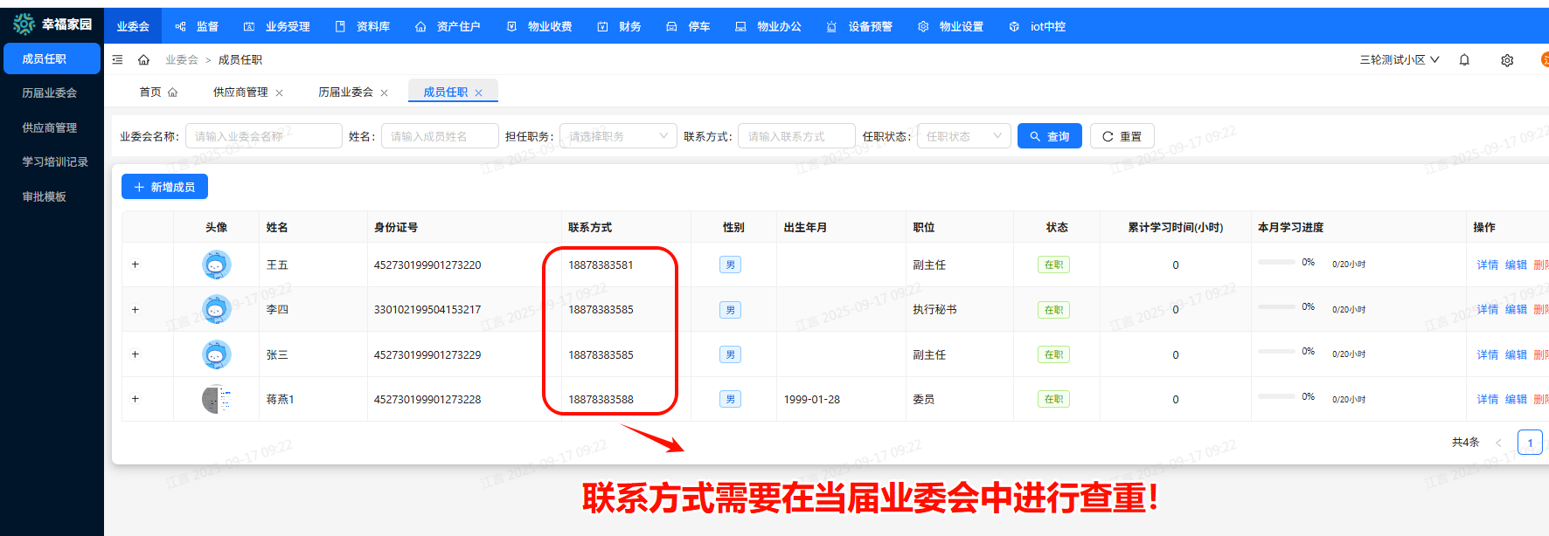Collapse the sidebar with menu fold icon
The image size is (1549, 536).
(118, 60)
